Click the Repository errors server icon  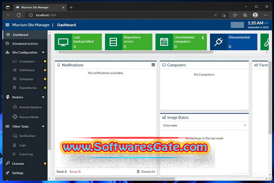click(113, 42)
